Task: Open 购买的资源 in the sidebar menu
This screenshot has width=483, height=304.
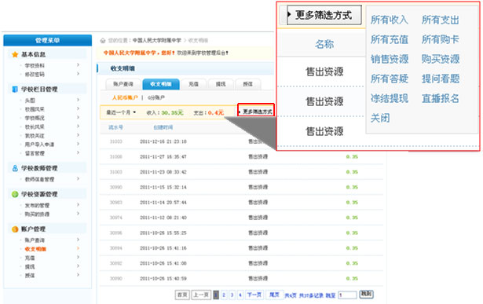Action: 37,214
